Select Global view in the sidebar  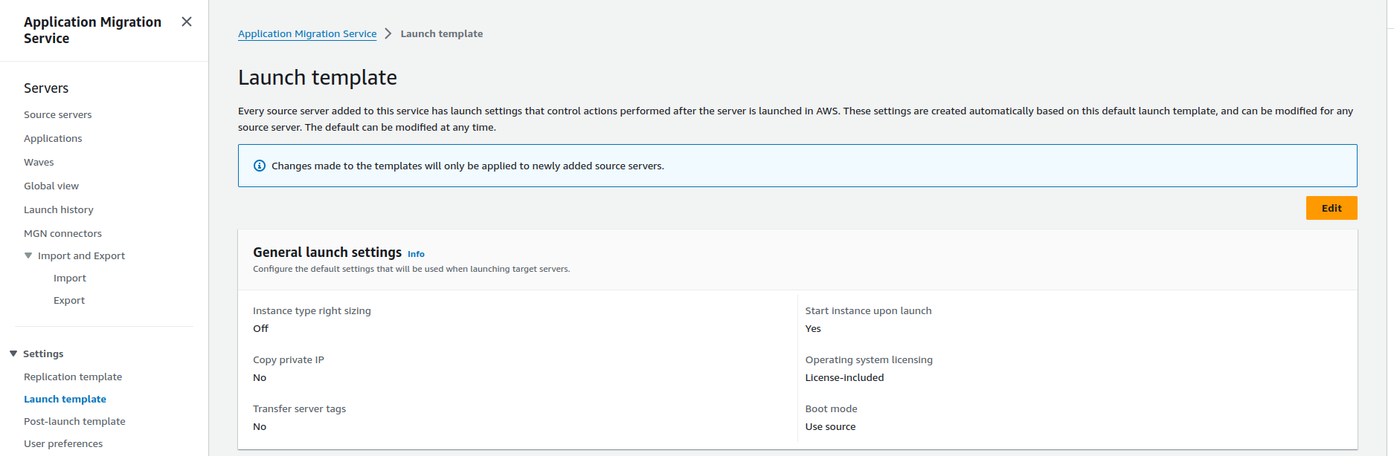51,186
